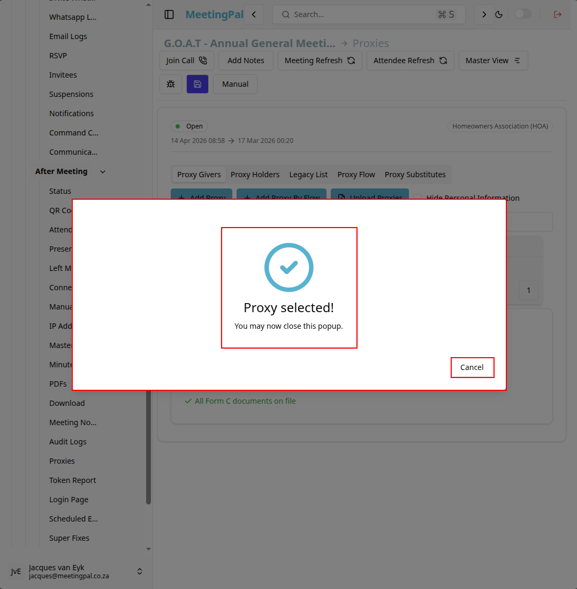Click the Homeowners Association (HOA) badge
The width and height of the screenshot is (577, 589).
coord(500,126)
